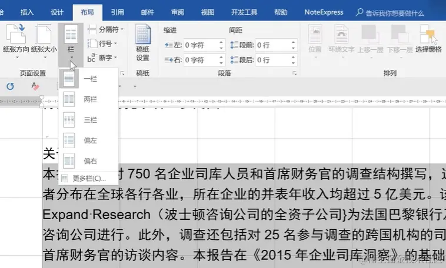
Task: Open the 页面设置 page setup dialog launcher
Action: [122, 73]
